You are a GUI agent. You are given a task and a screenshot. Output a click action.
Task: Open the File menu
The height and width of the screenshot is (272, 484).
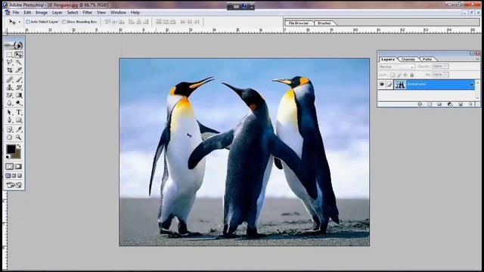[15, 12]
